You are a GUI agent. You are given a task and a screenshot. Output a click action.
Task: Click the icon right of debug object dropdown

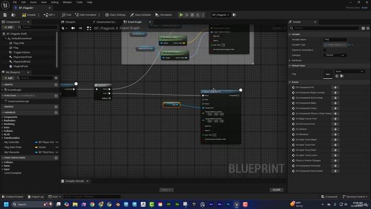(x=234, y=15)
